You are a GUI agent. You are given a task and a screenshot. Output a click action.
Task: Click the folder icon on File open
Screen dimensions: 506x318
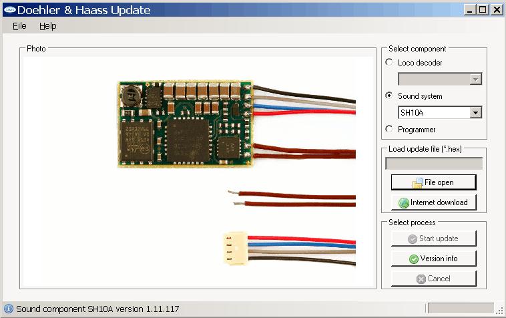[418, 183]
